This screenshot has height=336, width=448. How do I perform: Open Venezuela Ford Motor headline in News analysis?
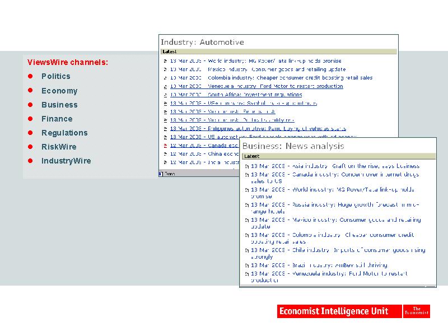(329, 277)
